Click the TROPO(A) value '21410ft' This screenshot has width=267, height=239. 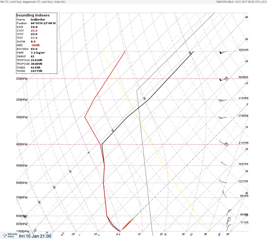point(36,60)
